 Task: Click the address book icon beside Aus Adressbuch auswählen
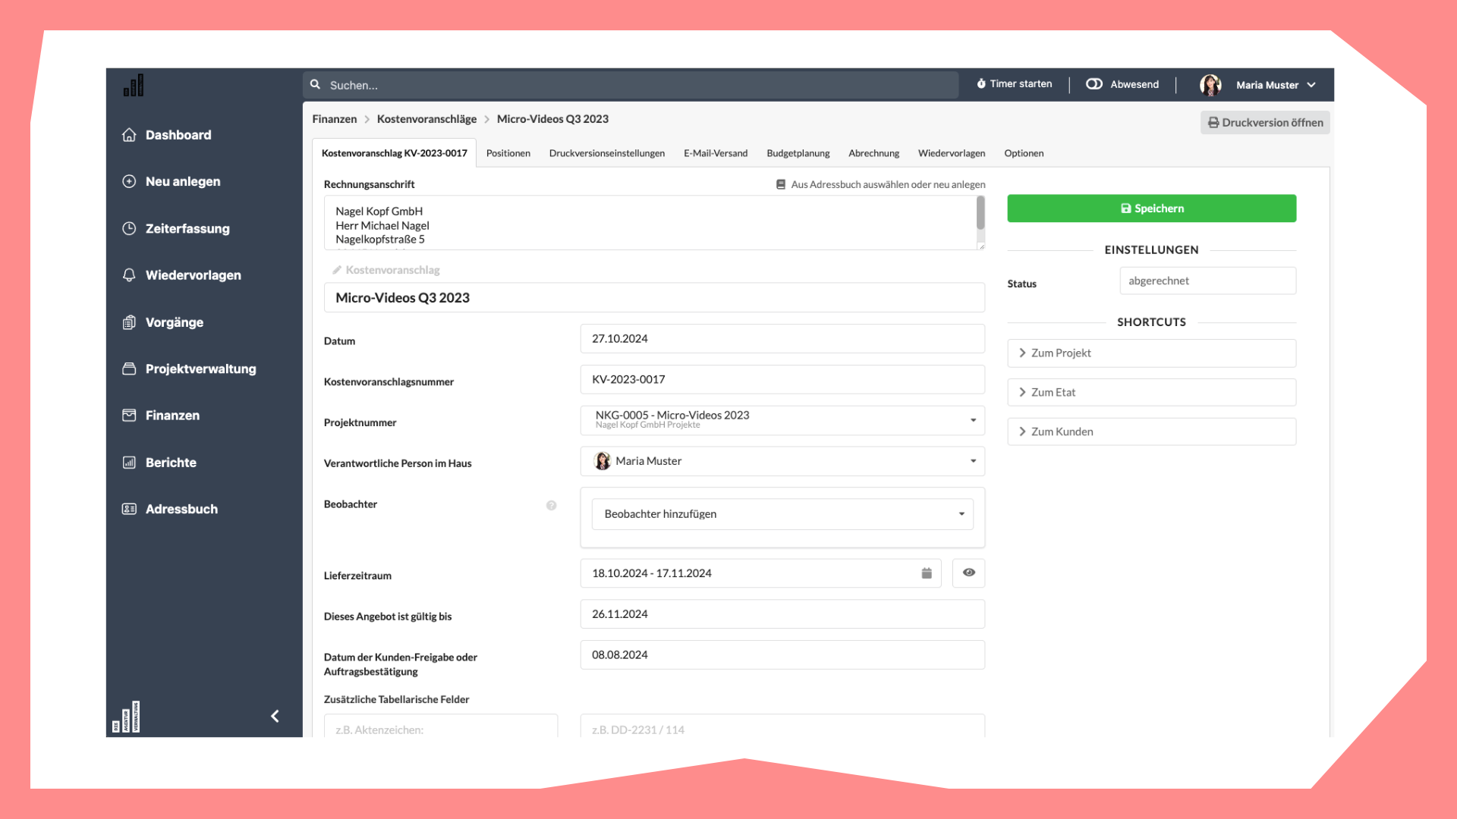pos(781,184)
